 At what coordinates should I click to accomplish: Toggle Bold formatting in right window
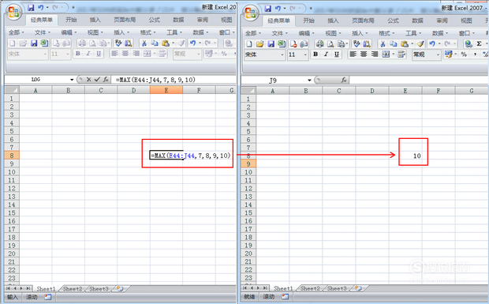315,54
